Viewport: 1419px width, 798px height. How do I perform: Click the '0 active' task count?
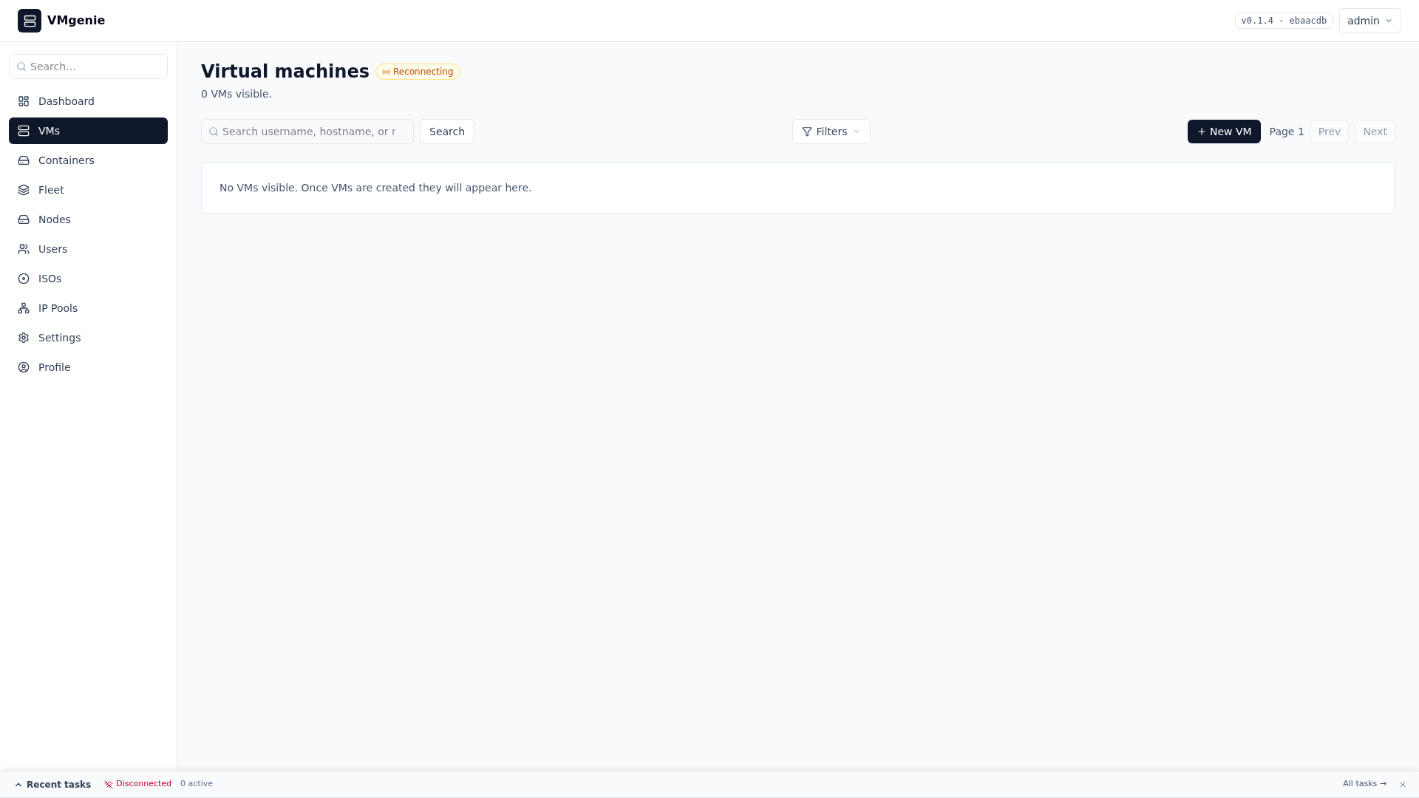coord(197,784)
